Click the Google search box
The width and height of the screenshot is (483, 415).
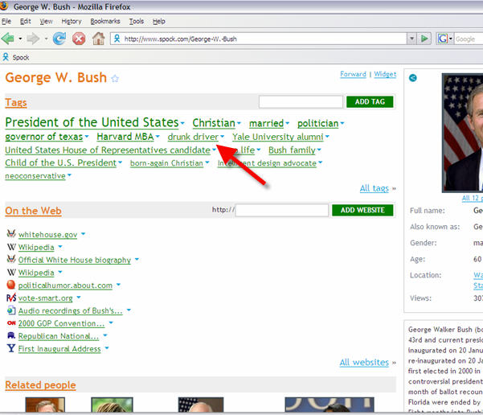(469, 39)
